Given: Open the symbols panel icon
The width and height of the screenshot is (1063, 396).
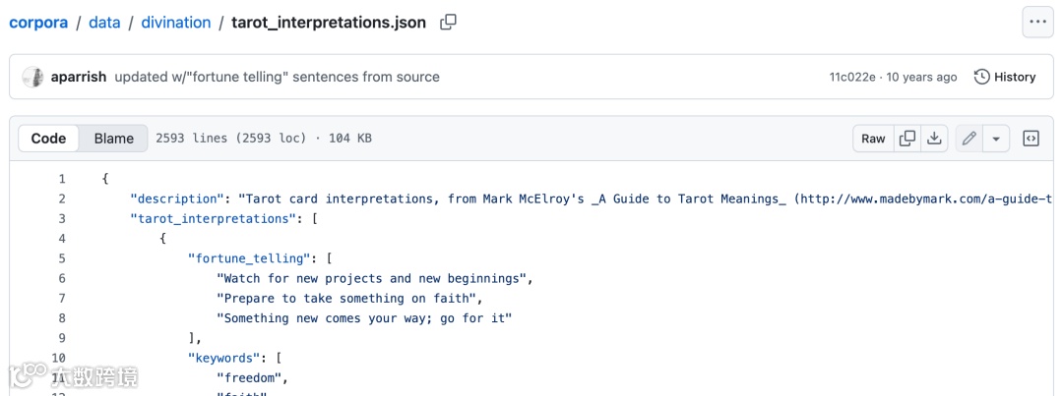Looking at the screenshot, I should click(1031, 139).
